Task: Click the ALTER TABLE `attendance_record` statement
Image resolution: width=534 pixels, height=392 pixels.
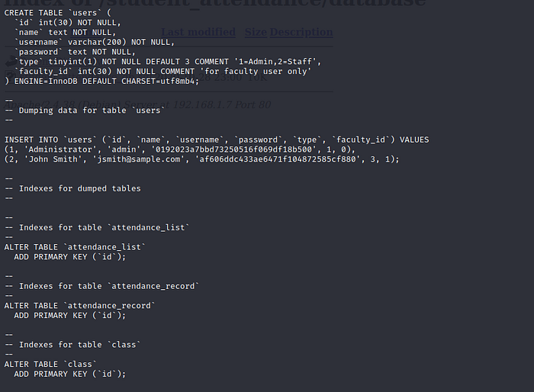Action: point(79,305)
